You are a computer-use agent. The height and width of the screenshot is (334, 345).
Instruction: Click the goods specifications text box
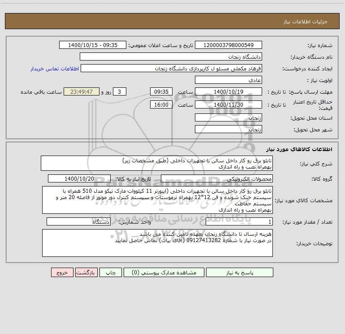point(157,200)
